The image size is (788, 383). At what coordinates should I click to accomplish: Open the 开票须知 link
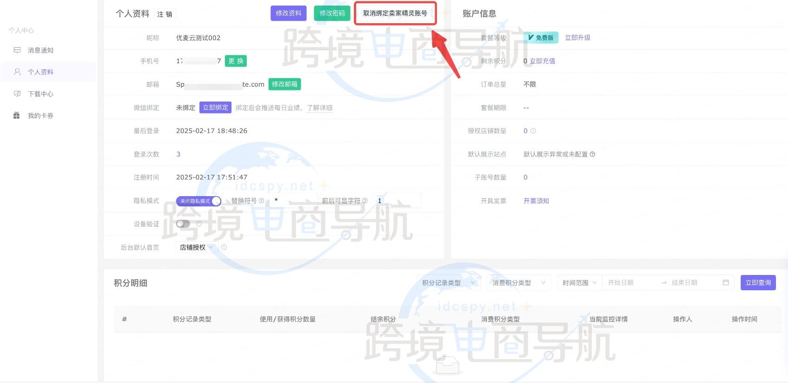pos(536,201)
